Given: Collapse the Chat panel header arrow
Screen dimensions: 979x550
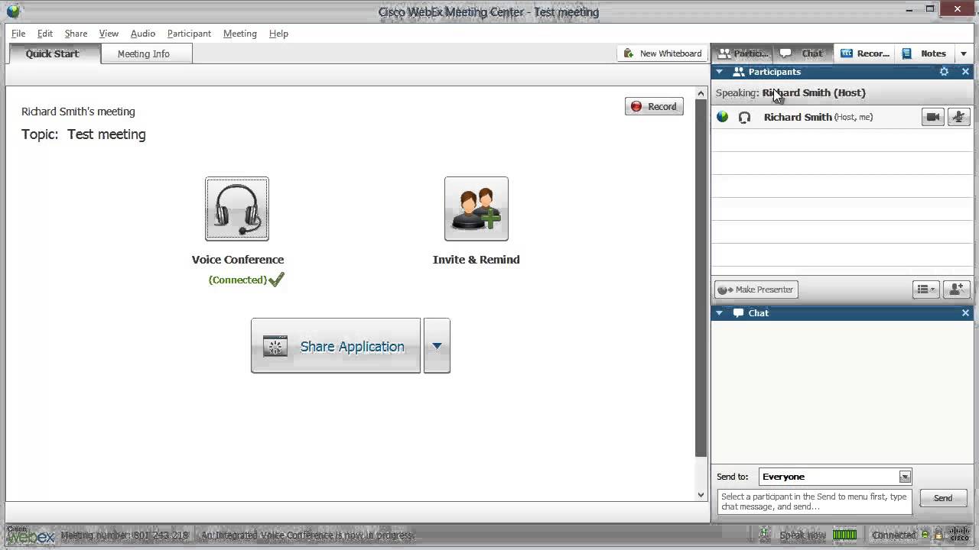Looking at the screenshot, I should [719, 313].
